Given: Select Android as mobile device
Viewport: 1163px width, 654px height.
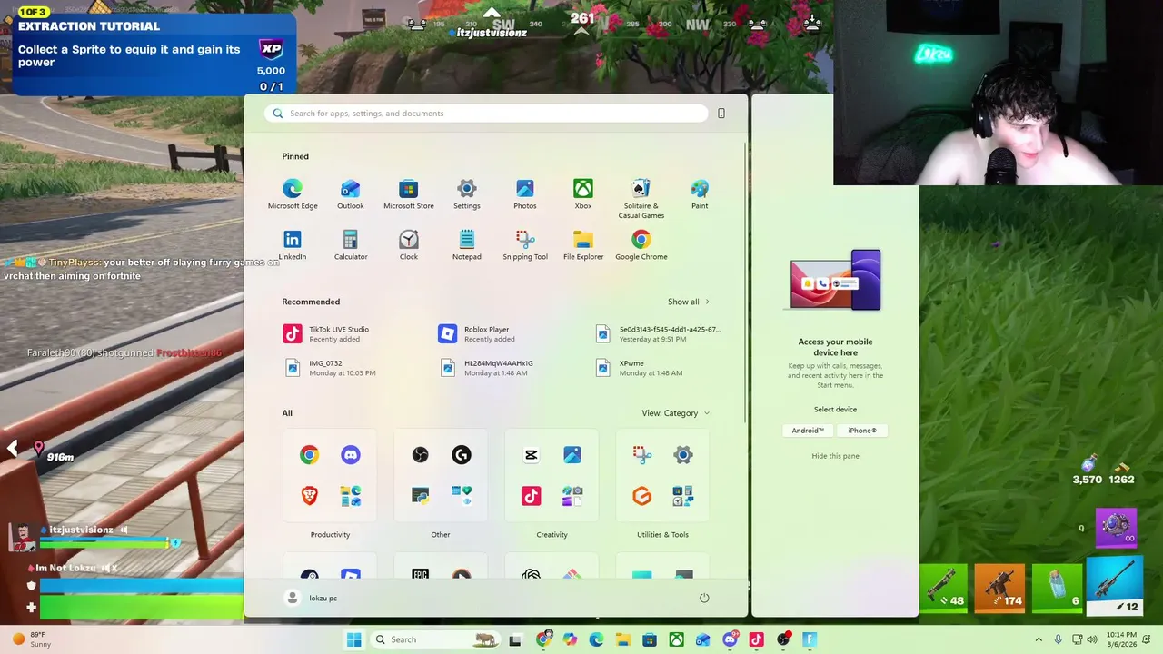Looking at the screenshot, I should coord(808,431).
